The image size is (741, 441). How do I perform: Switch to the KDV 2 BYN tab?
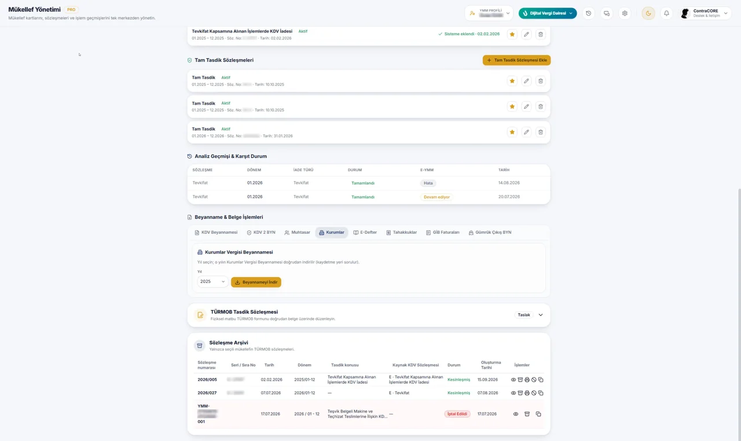point(261,233)
